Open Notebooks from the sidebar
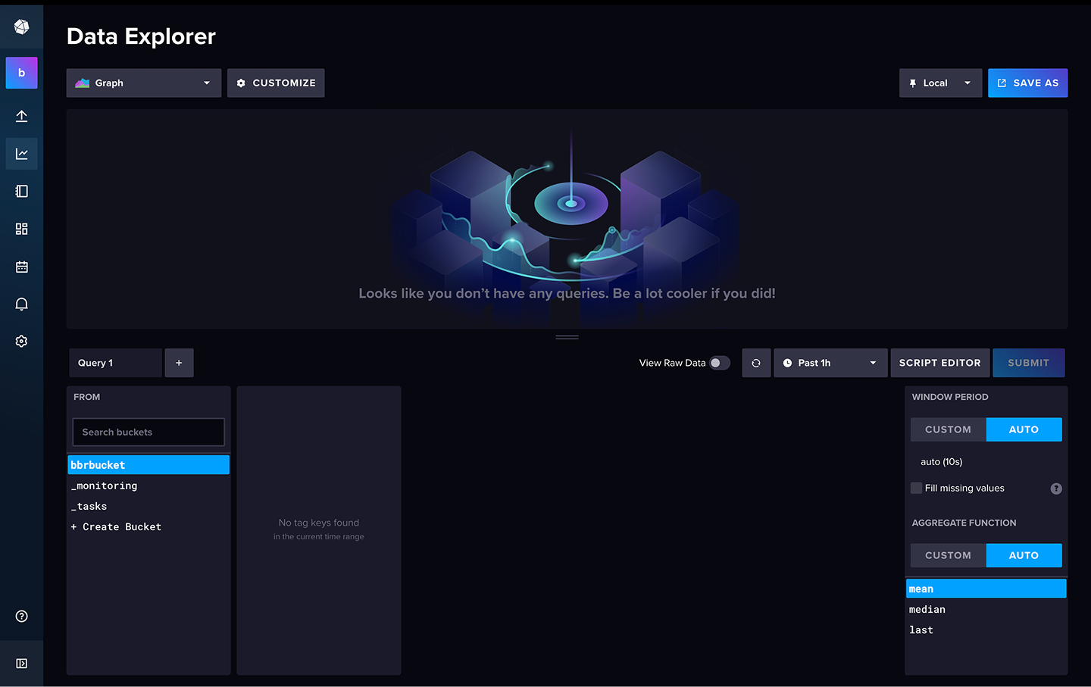 pyautogui.click(x=21, y=191)
